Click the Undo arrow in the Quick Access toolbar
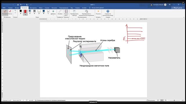 click(21, 5)
